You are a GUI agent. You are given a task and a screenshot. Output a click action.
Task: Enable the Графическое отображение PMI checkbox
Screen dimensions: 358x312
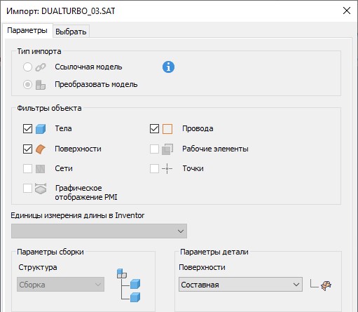coord(27,188)
